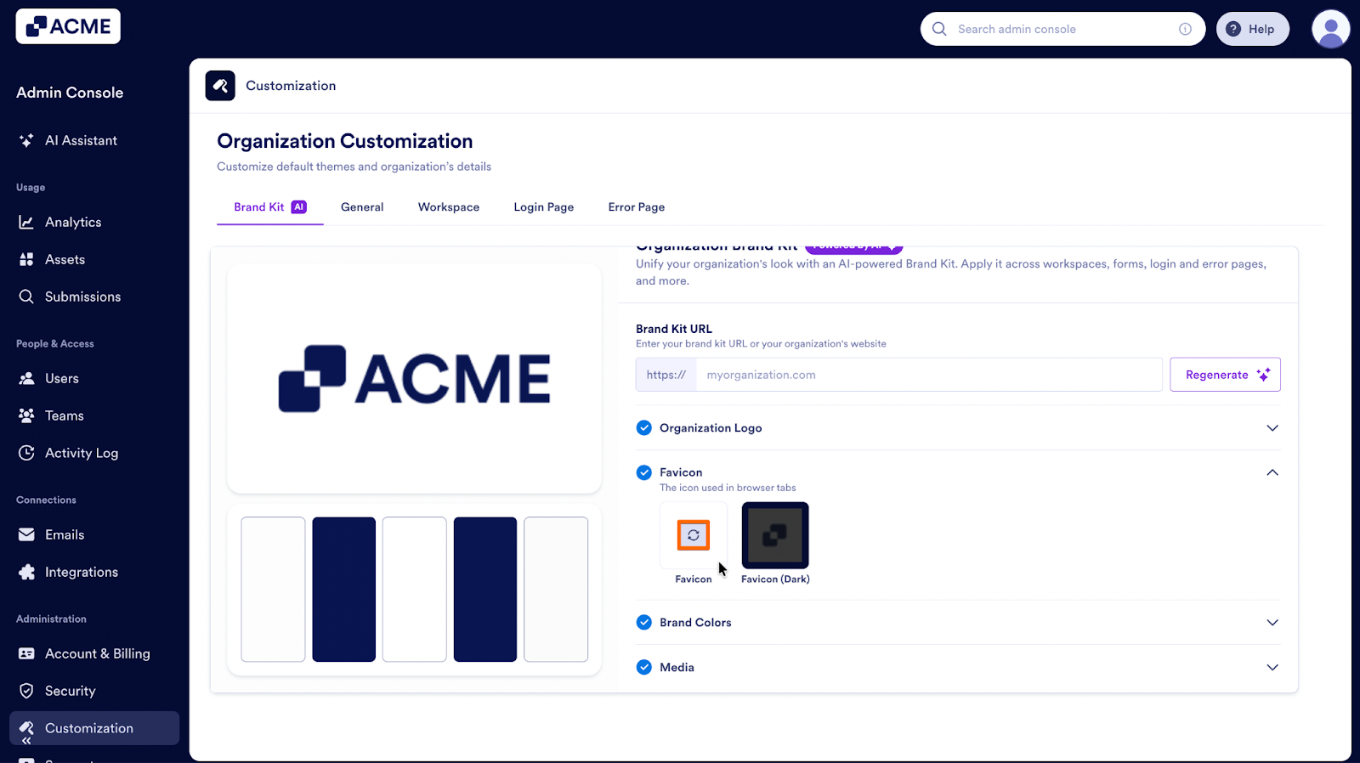Image resolution: width=1360 pixels, height=763 pixels.
Task: Open the user avatar menu
Action: [x=1331, y=29]
